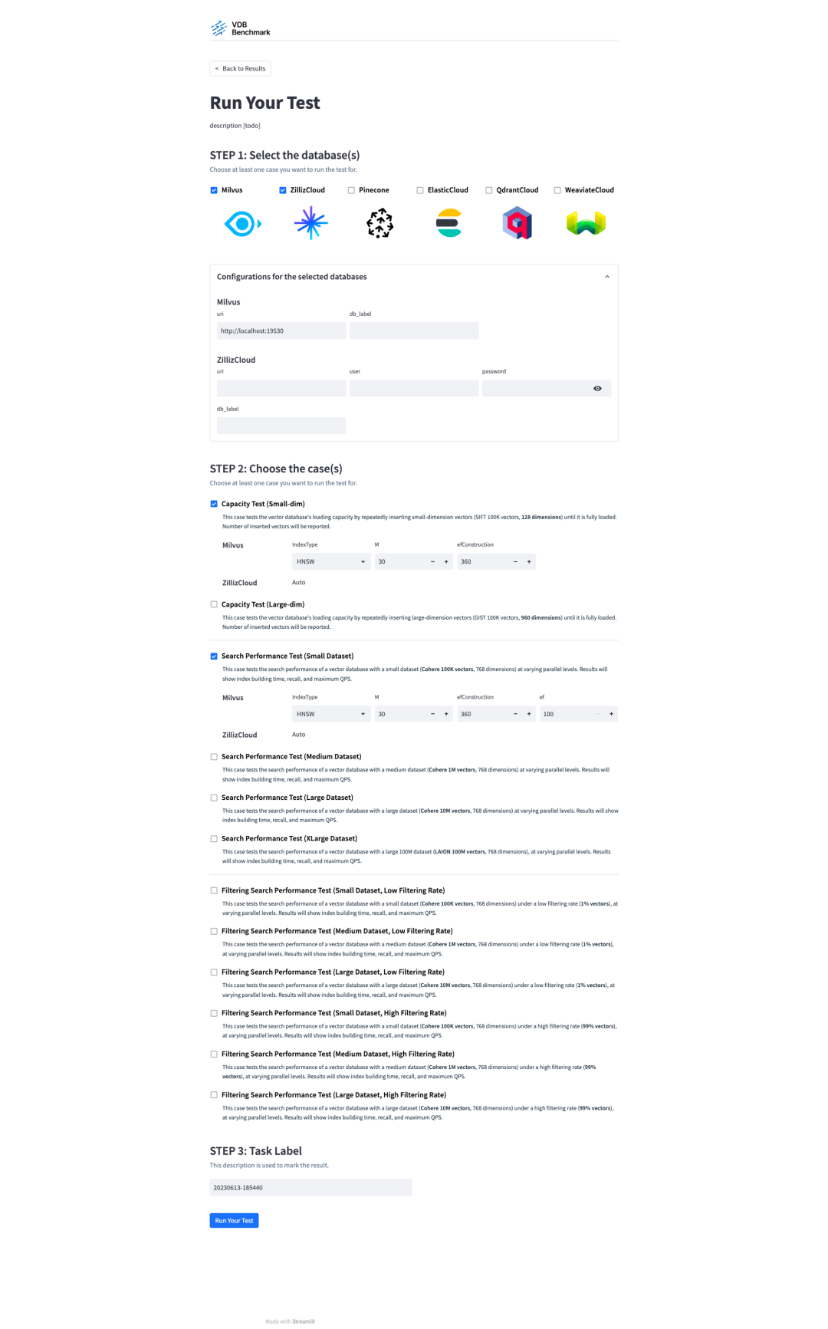Click the Task Label input field
Screen dimensions: 828x1329
pos(310,1188)
